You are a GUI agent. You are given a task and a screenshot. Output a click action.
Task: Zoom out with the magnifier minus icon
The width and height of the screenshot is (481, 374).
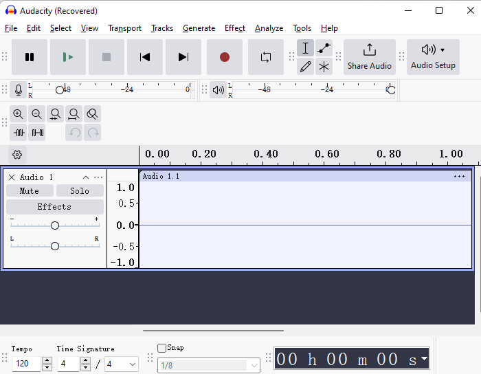(x=36, y=114)
